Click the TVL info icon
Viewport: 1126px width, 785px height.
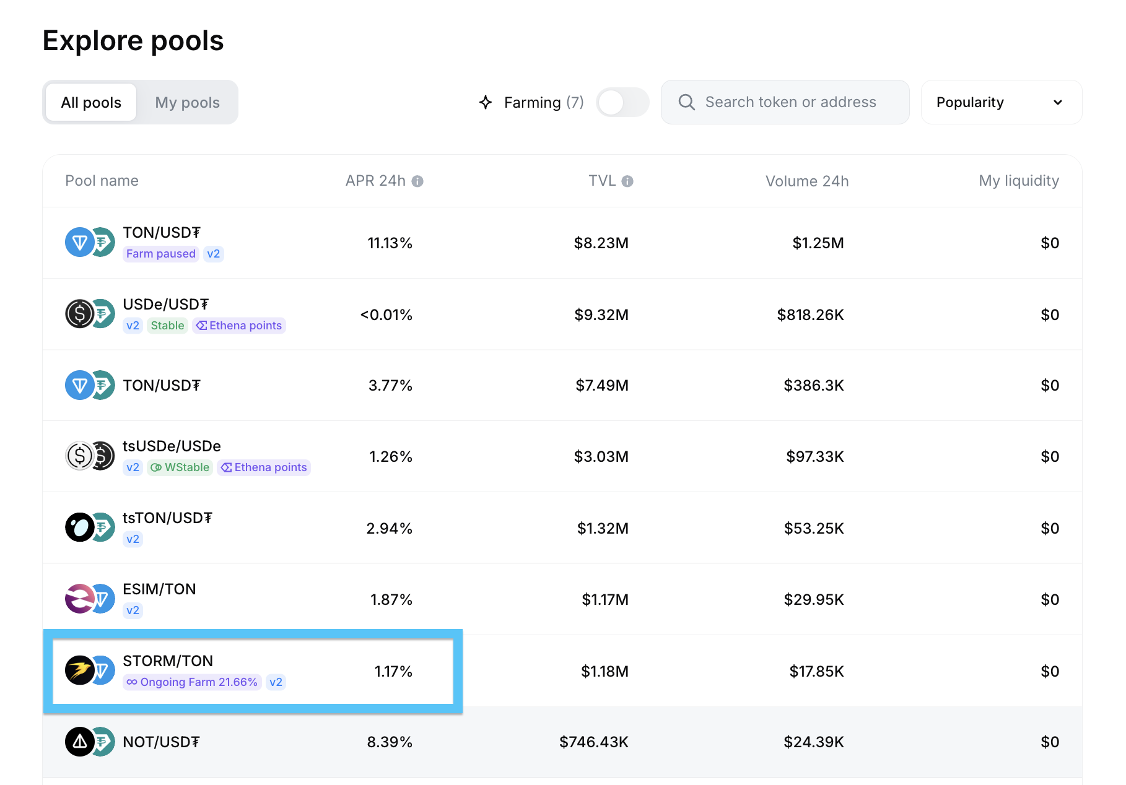click(x=627, y=181)
